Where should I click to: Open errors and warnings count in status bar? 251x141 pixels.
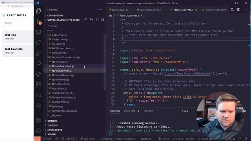69,139
